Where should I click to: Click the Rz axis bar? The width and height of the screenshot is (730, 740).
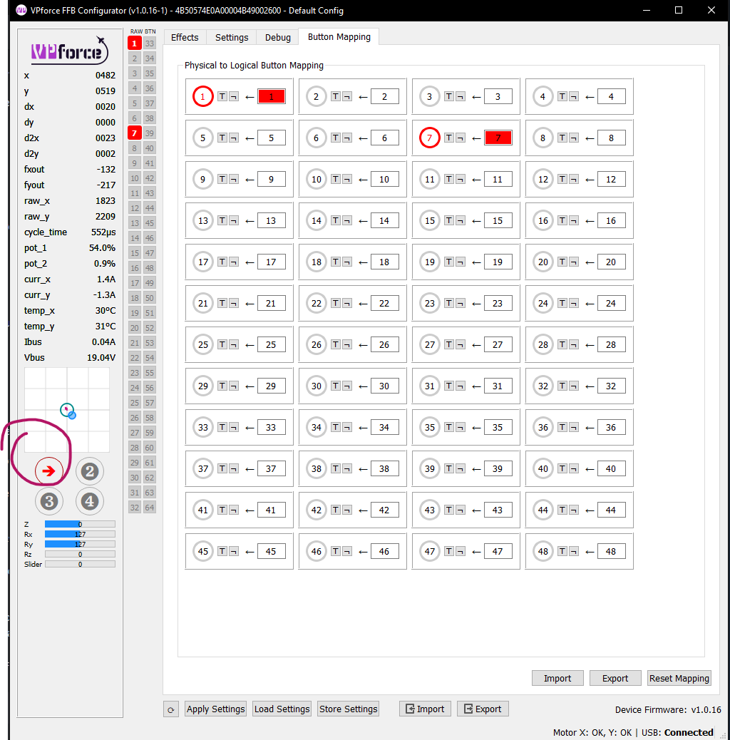[x=80, y=554]
